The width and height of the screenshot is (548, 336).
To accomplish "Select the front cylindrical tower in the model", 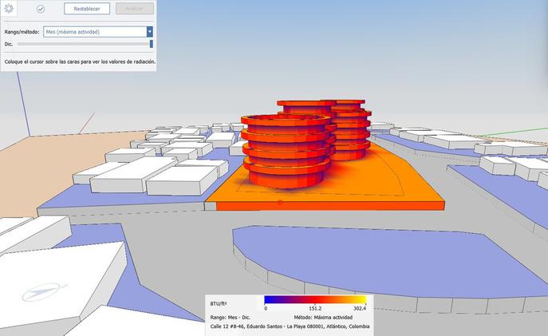I will [x=286, y=150].
